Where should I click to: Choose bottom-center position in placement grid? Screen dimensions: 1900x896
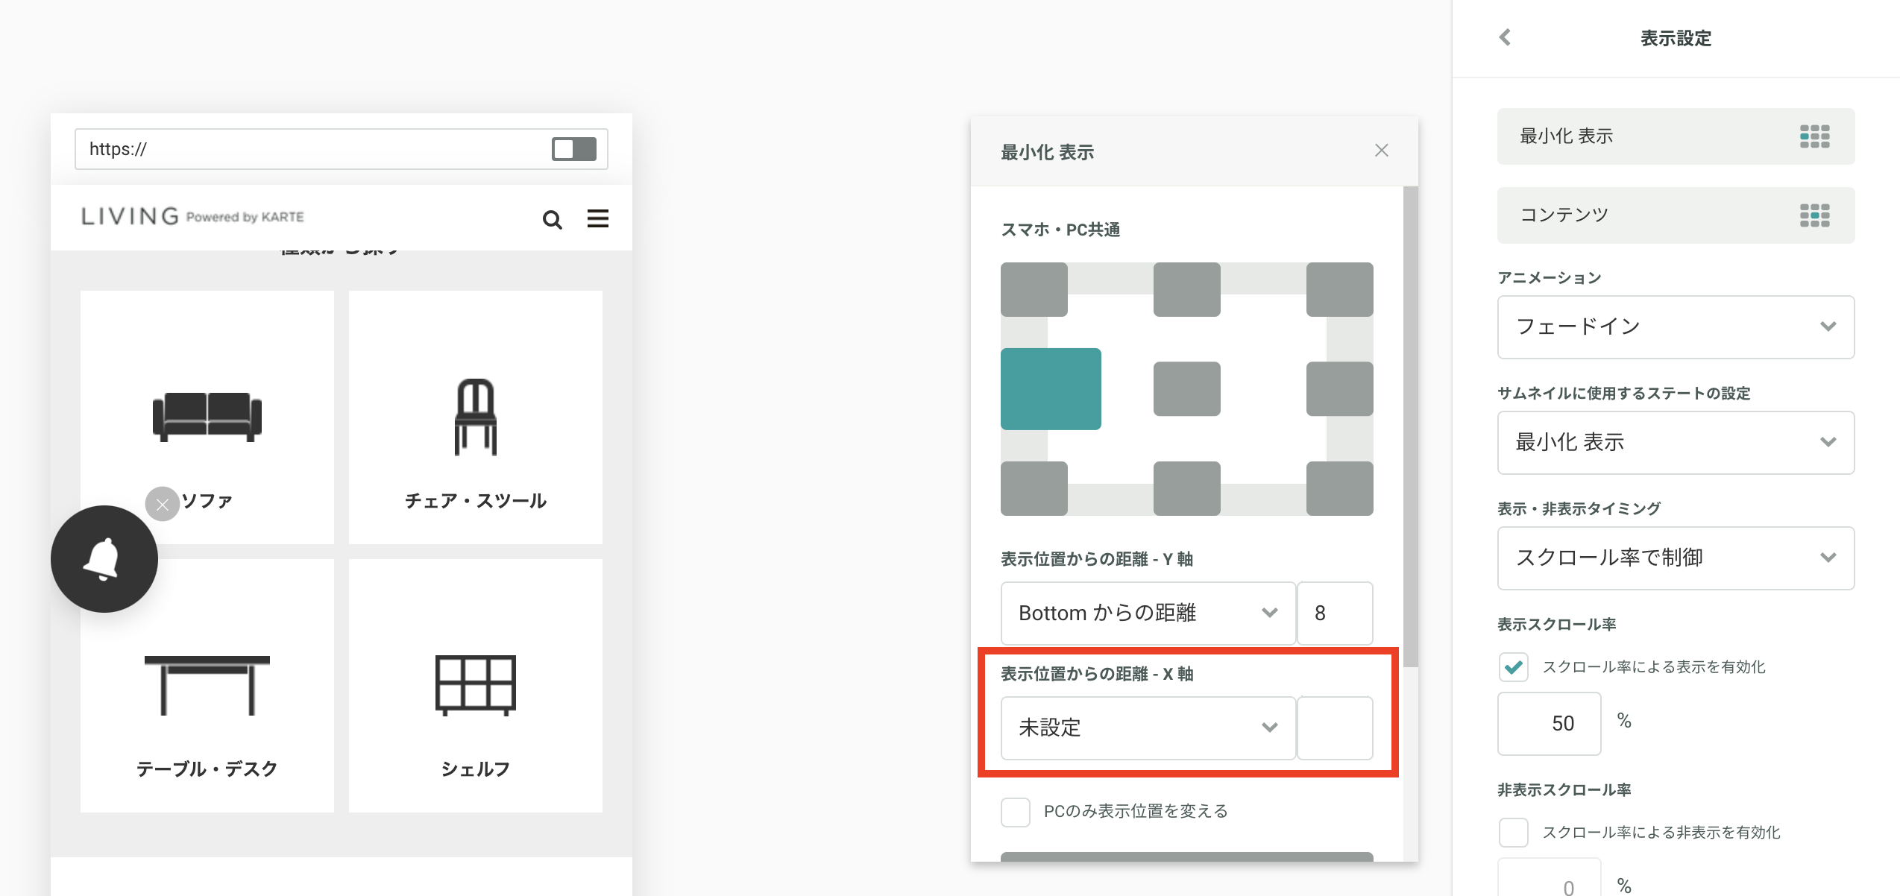pyautogui.click(x=1187, y=488)
